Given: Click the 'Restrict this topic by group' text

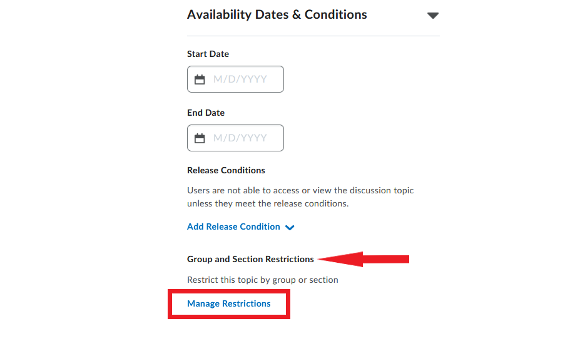Looking at the screenshot, I should tap(241, 280).
